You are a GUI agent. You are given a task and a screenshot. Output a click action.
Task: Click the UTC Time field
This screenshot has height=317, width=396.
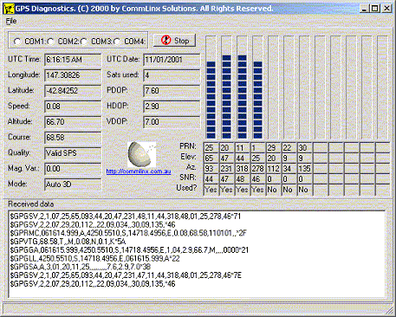point(73,60)
